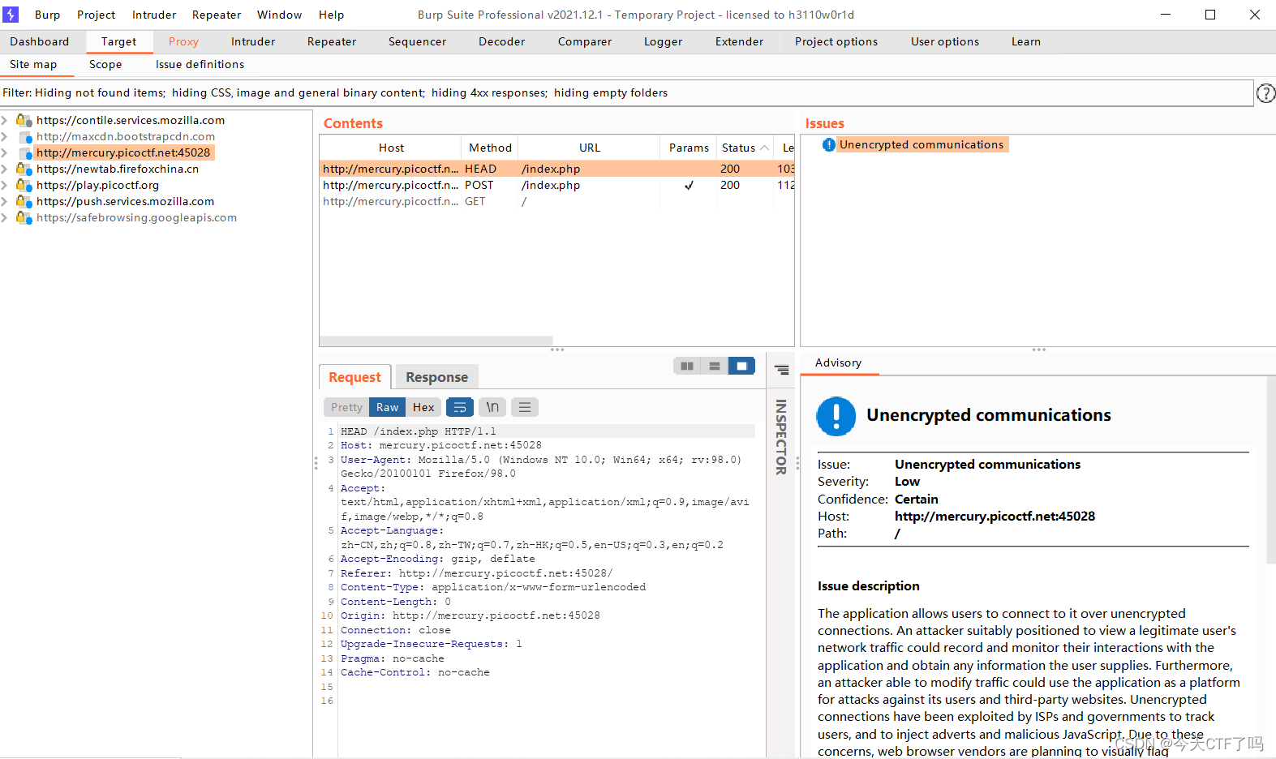Select the top-bottom layout icon
This screenshot has width=1276, height=759.
715,367
